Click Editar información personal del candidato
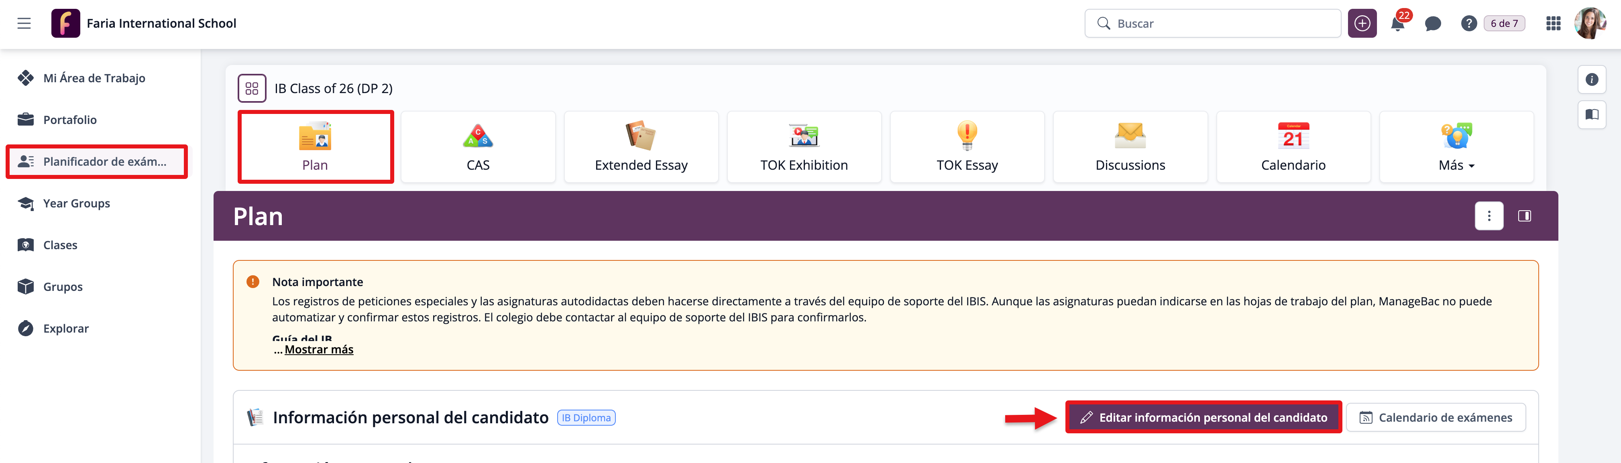Screen dimensions: 1621x463 [x=1203, y=418]
